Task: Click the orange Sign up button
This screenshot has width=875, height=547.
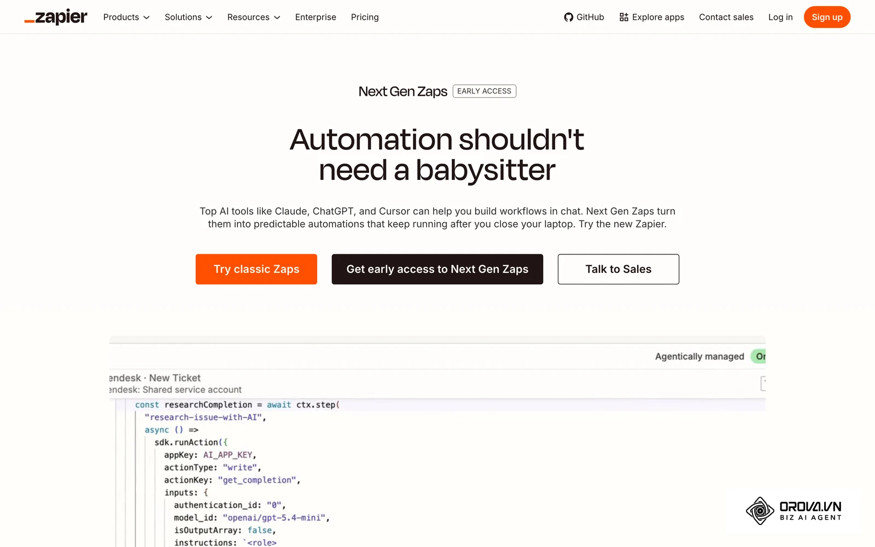Action: pyautogui.click(x=827, y=17)
